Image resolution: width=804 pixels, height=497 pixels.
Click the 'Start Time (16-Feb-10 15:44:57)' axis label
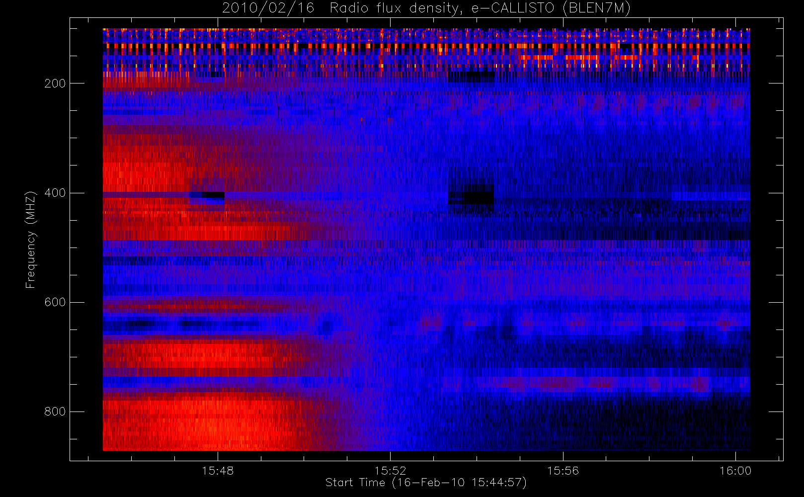click(426, 483)
